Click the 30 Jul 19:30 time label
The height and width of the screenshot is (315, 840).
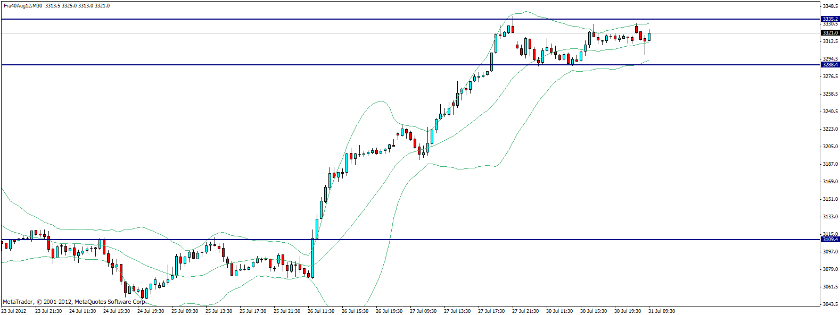628,311
